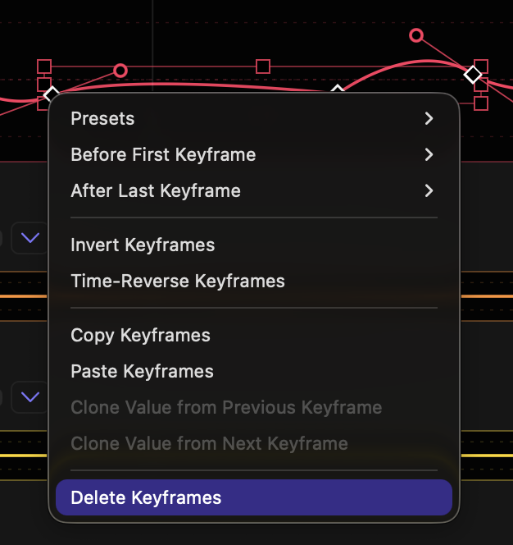The height and width of the screenshot is (545, 513).
Task: Select Paste Keyframes option
Action: click(x=142, y=371)
